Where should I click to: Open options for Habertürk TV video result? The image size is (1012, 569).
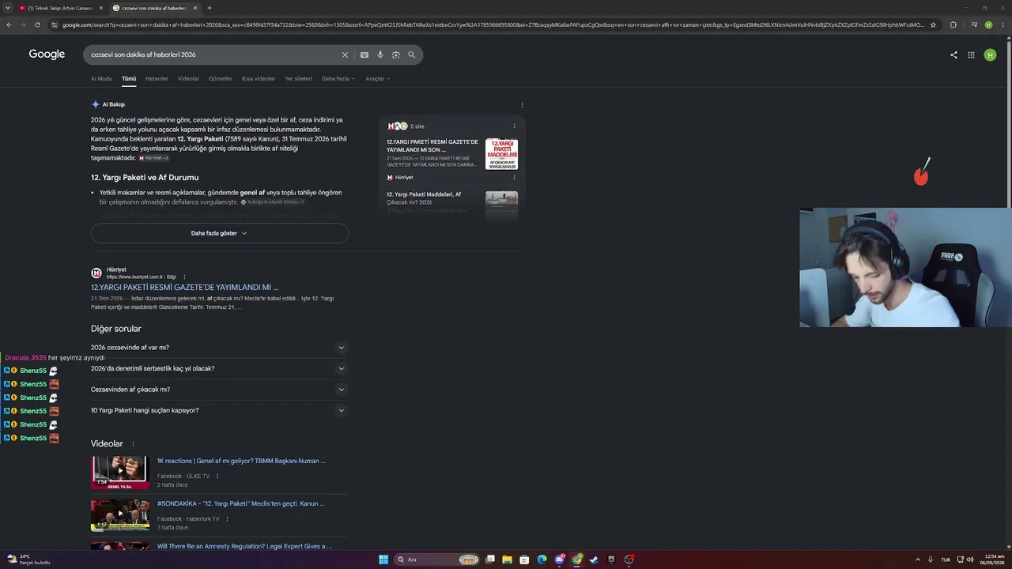coord(227,519)
